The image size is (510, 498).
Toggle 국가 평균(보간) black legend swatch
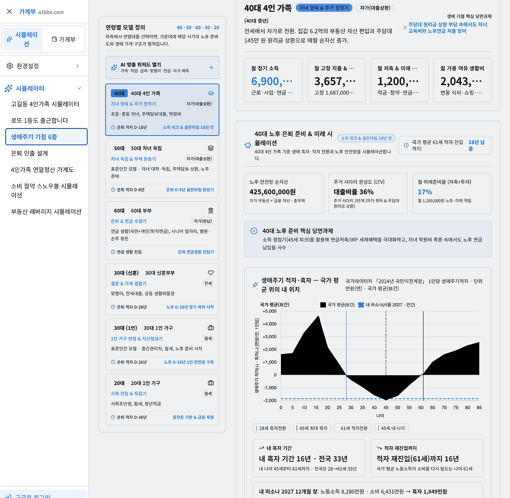(x=323, y=305)
